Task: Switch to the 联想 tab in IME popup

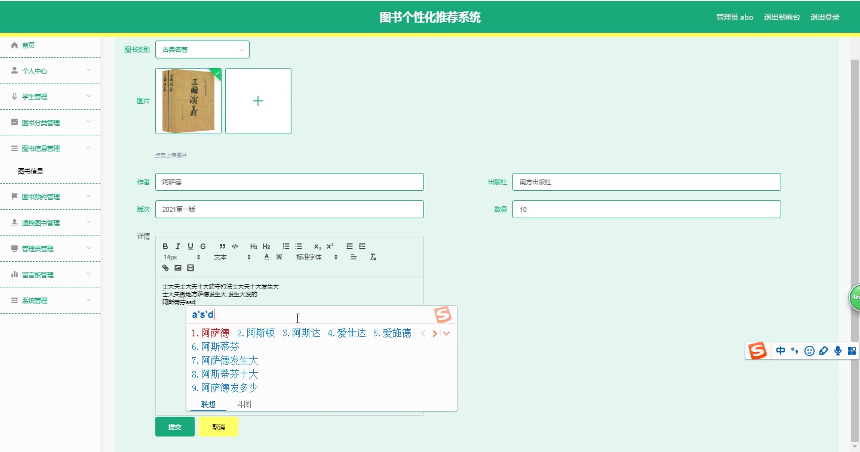Action: click(x=208, y=404)
